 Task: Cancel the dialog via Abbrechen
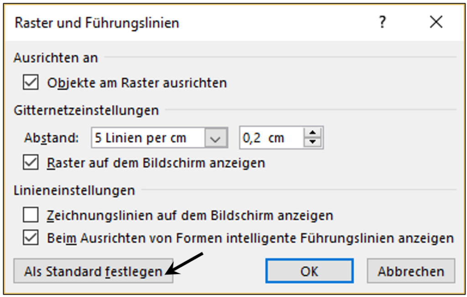pyautogui.click(x=410, y=271)
